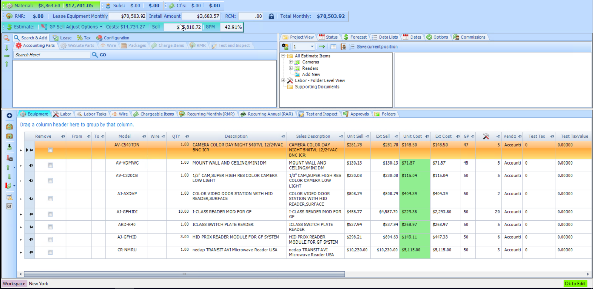Check Remove box for CR-NMRU row
Image resolution: width=593 pixels, height=289 pixels.
tap(50, 252)
